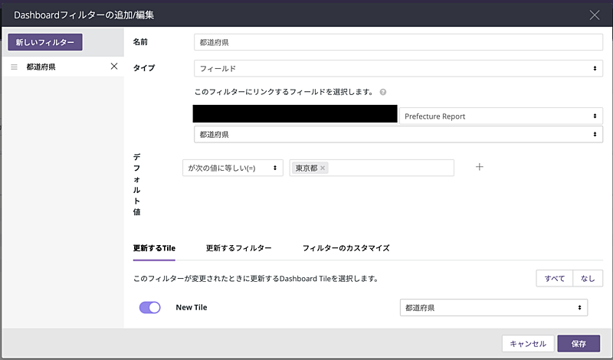
Task: Click the 名前 input field containing 都道府県
Action: 398,42
